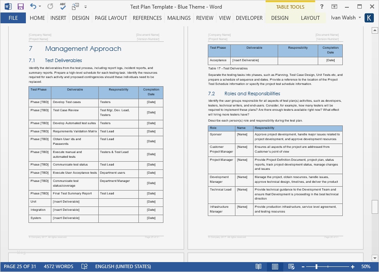Image resolution: width=379 pixels, height=272 pixels.
Task: Open the Undo history dropdown arrow
Action: click(40, 7)
